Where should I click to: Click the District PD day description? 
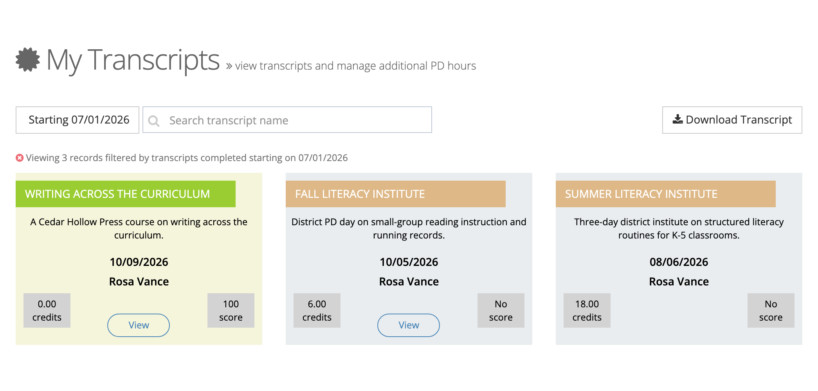point(409,228)
